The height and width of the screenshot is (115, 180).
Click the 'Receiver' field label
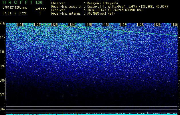point(58,10)
